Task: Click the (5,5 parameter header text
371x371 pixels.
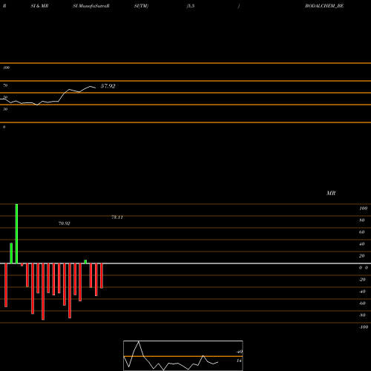Action: (191, 6)
